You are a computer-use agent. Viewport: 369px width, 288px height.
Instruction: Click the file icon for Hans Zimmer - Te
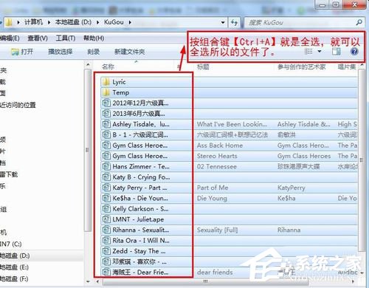click(x=106, y=166)
